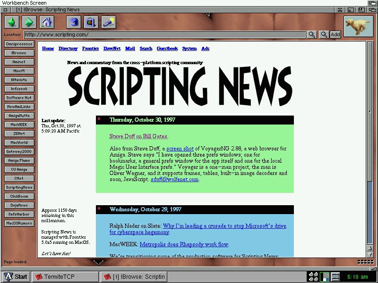Viewport: 378px width, 283px height.
Task: Open the Aminet bookmark button
Action: click(x=19, y=62)
